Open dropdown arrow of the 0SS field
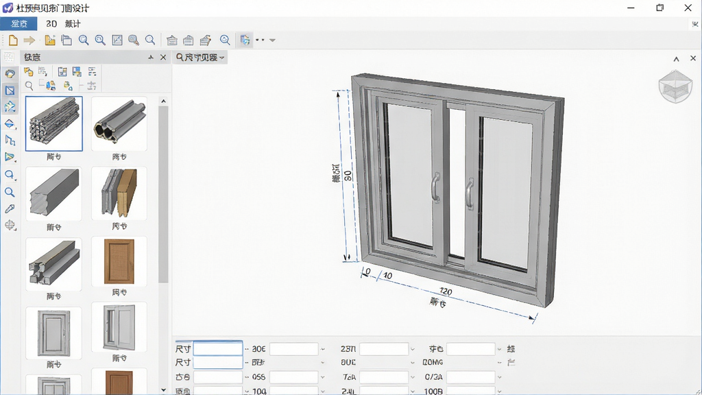702x395 pixels. pos(322,378)
